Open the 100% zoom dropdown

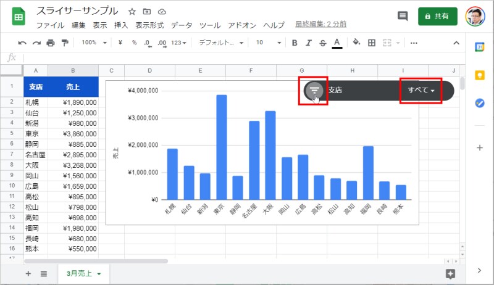pyautogui.click(x=94, y=43)
